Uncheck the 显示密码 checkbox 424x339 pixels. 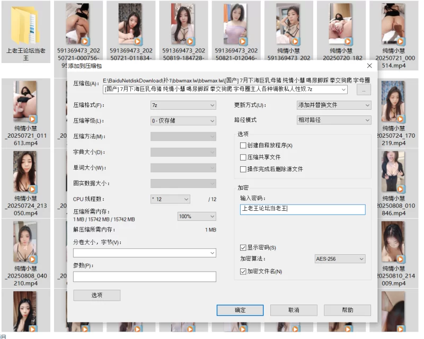[243, 247]
